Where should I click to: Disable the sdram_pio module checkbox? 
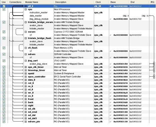tap(4, 122)
